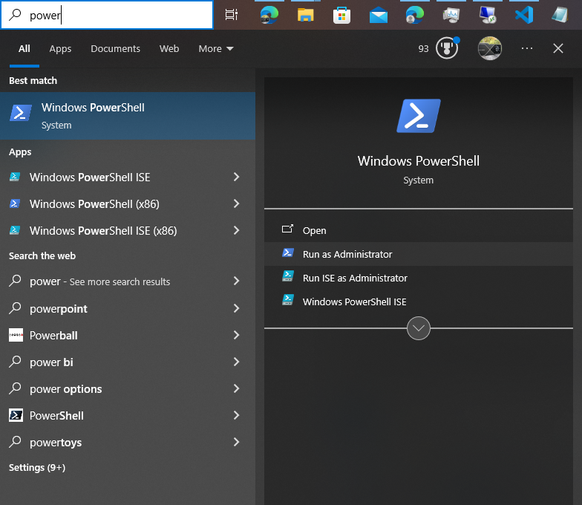
Task: Select the 'Powerball' suggestion text
Action: (x=53, y=336)
